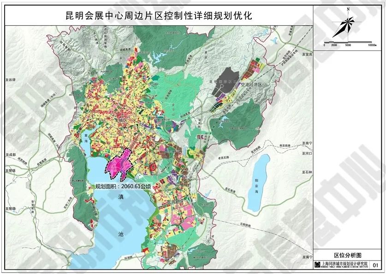This screenshot has height=274, width=386.
Task: Click the 绕城高速（内环）road label
Action: pyautogui.click(x=54, y=141)
